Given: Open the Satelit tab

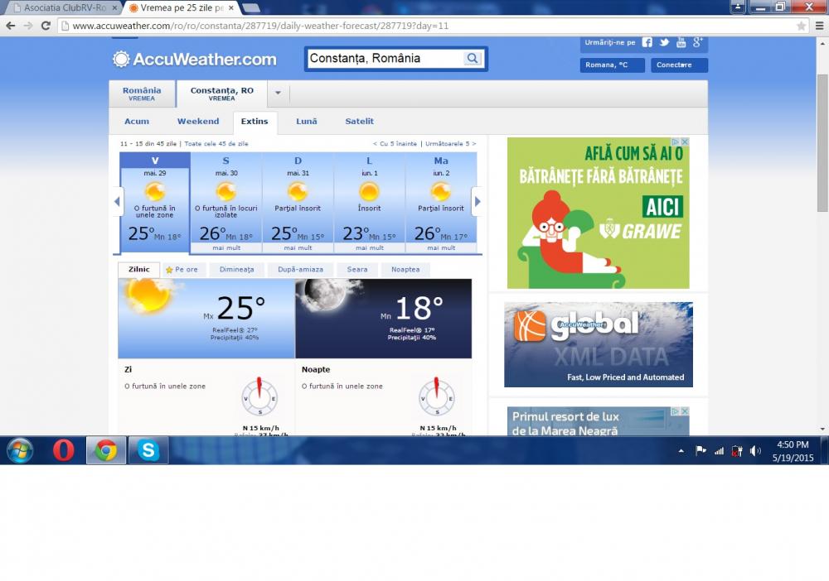Looking at the screenshot, I should coord(359,122).
